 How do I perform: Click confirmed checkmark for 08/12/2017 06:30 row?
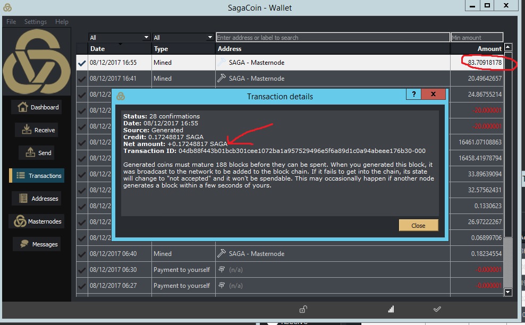[x=82, y=270]
